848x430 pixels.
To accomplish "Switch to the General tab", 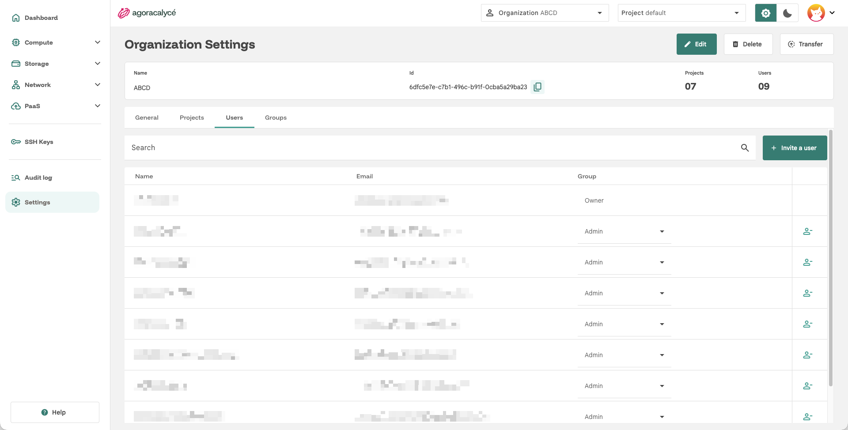I will 147,117.
